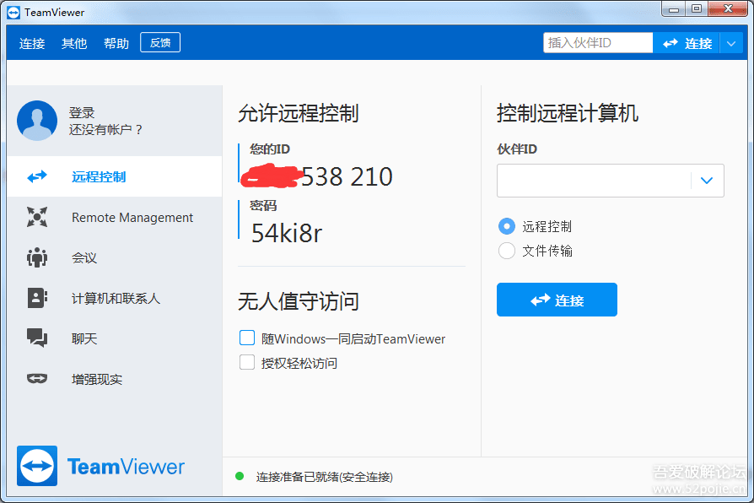Expand the 伙伴ID dropdown arrow
754x503 pixels.
707,181
